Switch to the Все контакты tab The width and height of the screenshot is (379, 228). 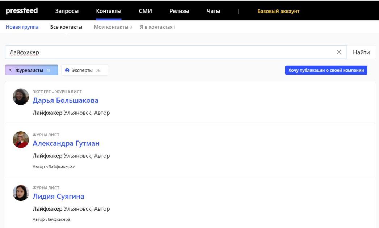pyautogui.click(x=66, y=27)
